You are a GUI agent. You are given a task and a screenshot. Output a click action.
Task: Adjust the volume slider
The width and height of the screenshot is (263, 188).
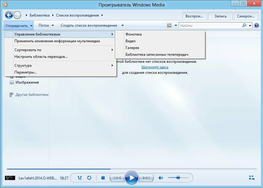[178, 177]
